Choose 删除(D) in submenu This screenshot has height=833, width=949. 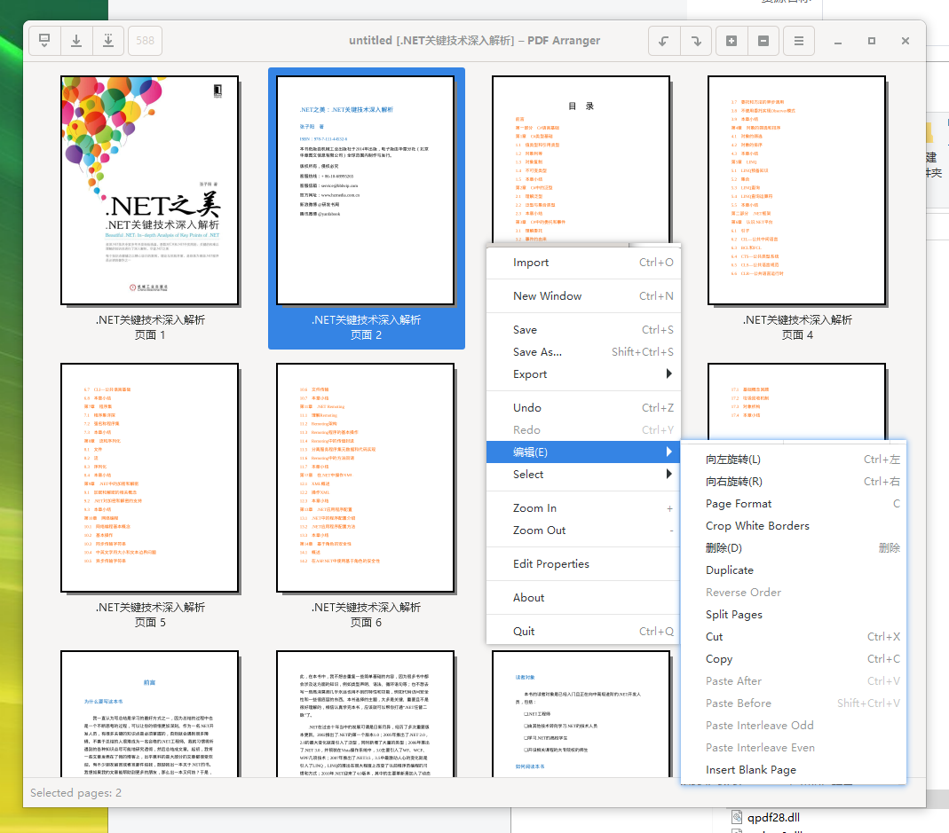click(794, 548)
